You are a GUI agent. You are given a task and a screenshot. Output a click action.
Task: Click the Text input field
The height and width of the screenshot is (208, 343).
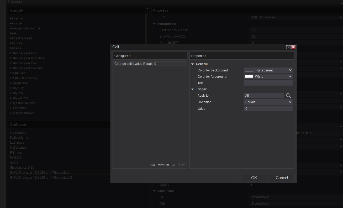click(x=268, y=83)
